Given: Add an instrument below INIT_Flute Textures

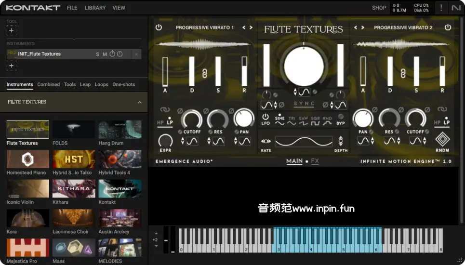Looking at the screenshot, I should 11,66.
